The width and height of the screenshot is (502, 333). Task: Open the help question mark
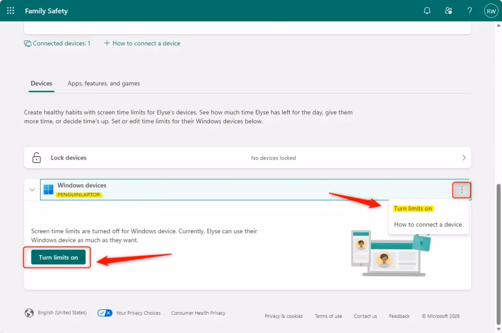point(469,11)
